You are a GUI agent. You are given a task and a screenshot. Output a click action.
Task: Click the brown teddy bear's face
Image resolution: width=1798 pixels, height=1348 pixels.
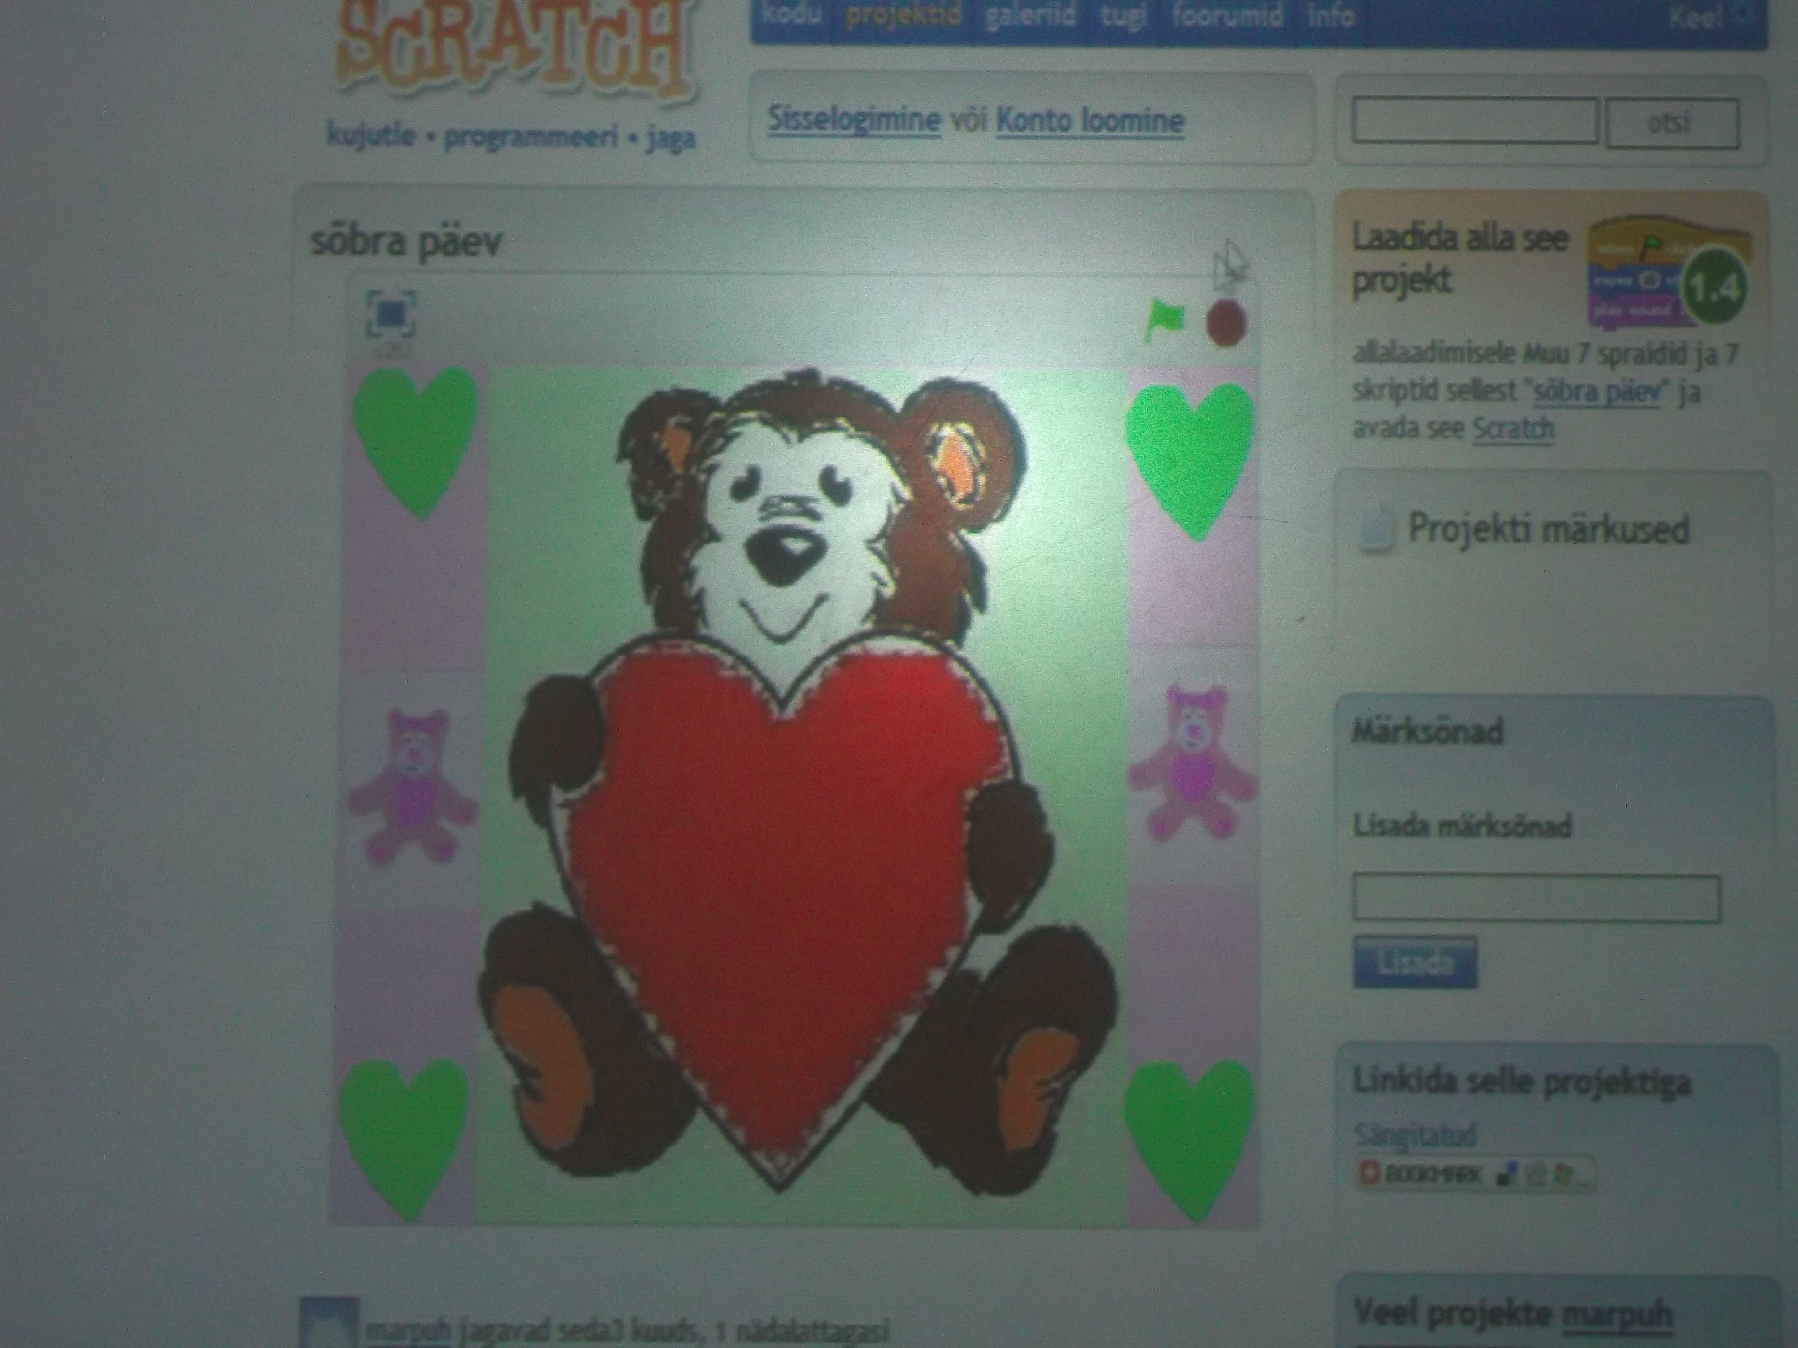(797, 528)
